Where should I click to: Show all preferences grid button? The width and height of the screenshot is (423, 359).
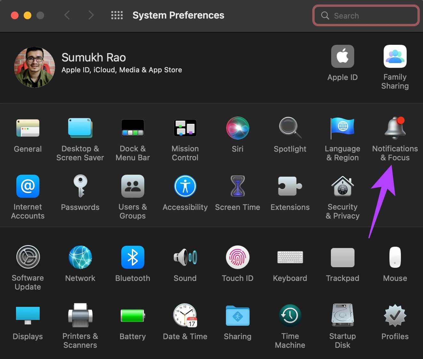117,15
